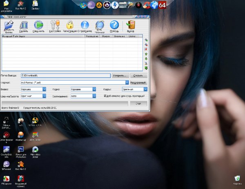The image size is (245, 189).
Task: Start joining with the green play icon
Action: (x=38, y=25)
